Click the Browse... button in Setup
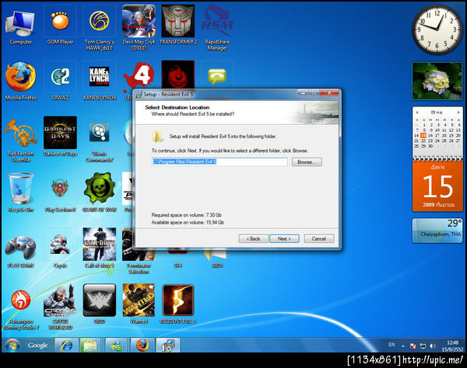467x368 pixels. (307, 162)
